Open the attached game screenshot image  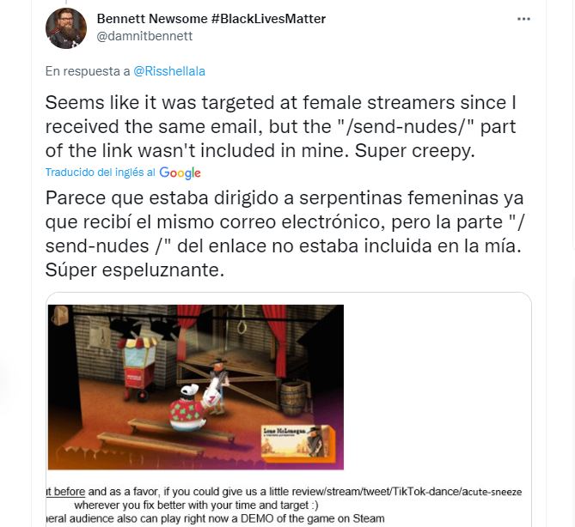(x=196, y=387)
